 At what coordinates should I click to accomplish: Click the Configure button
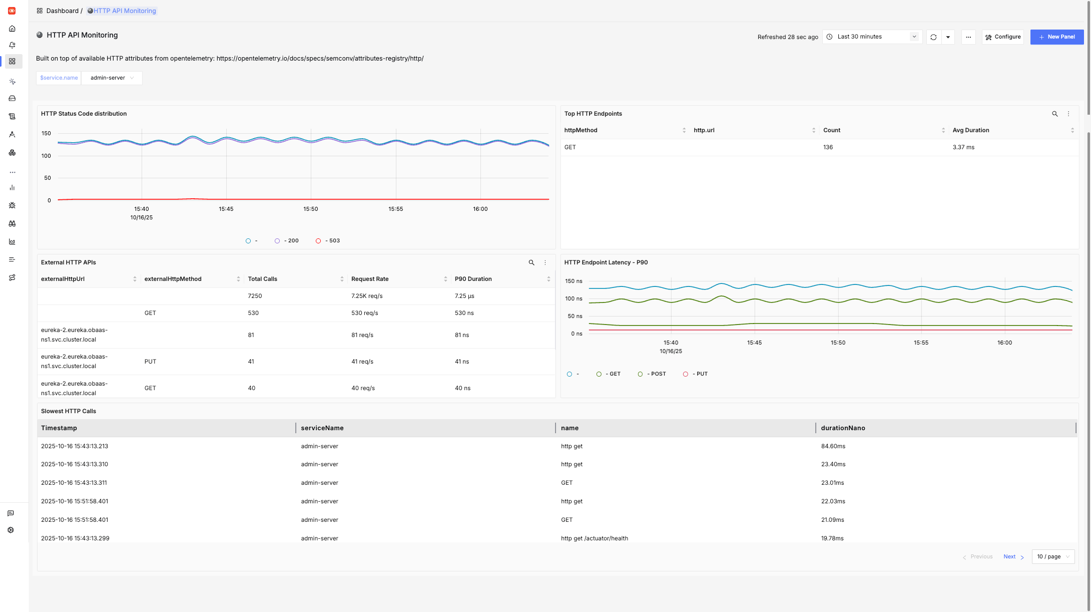click(1002, 37)
